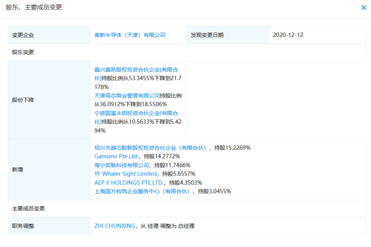Click the ZHI CHUNXING person link
Screen dimensions: 371x247
114,226
